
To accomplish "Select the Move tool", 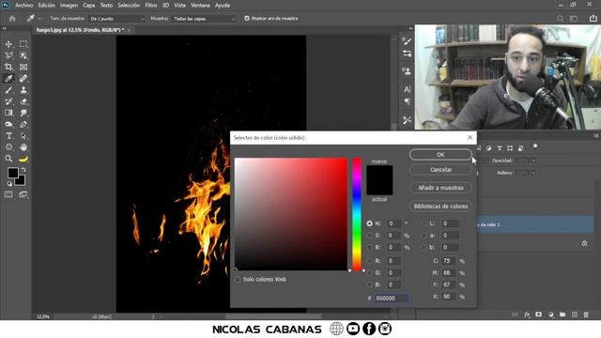I will [8, 44].
